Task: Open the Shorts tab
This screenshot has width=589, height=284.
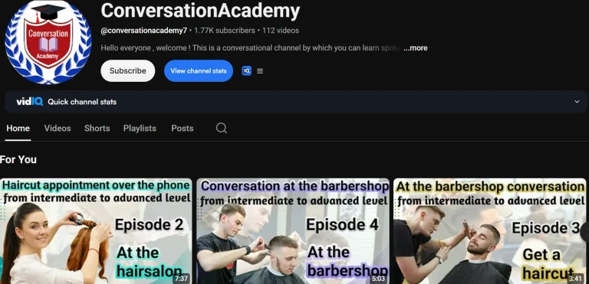Action: 97,129
